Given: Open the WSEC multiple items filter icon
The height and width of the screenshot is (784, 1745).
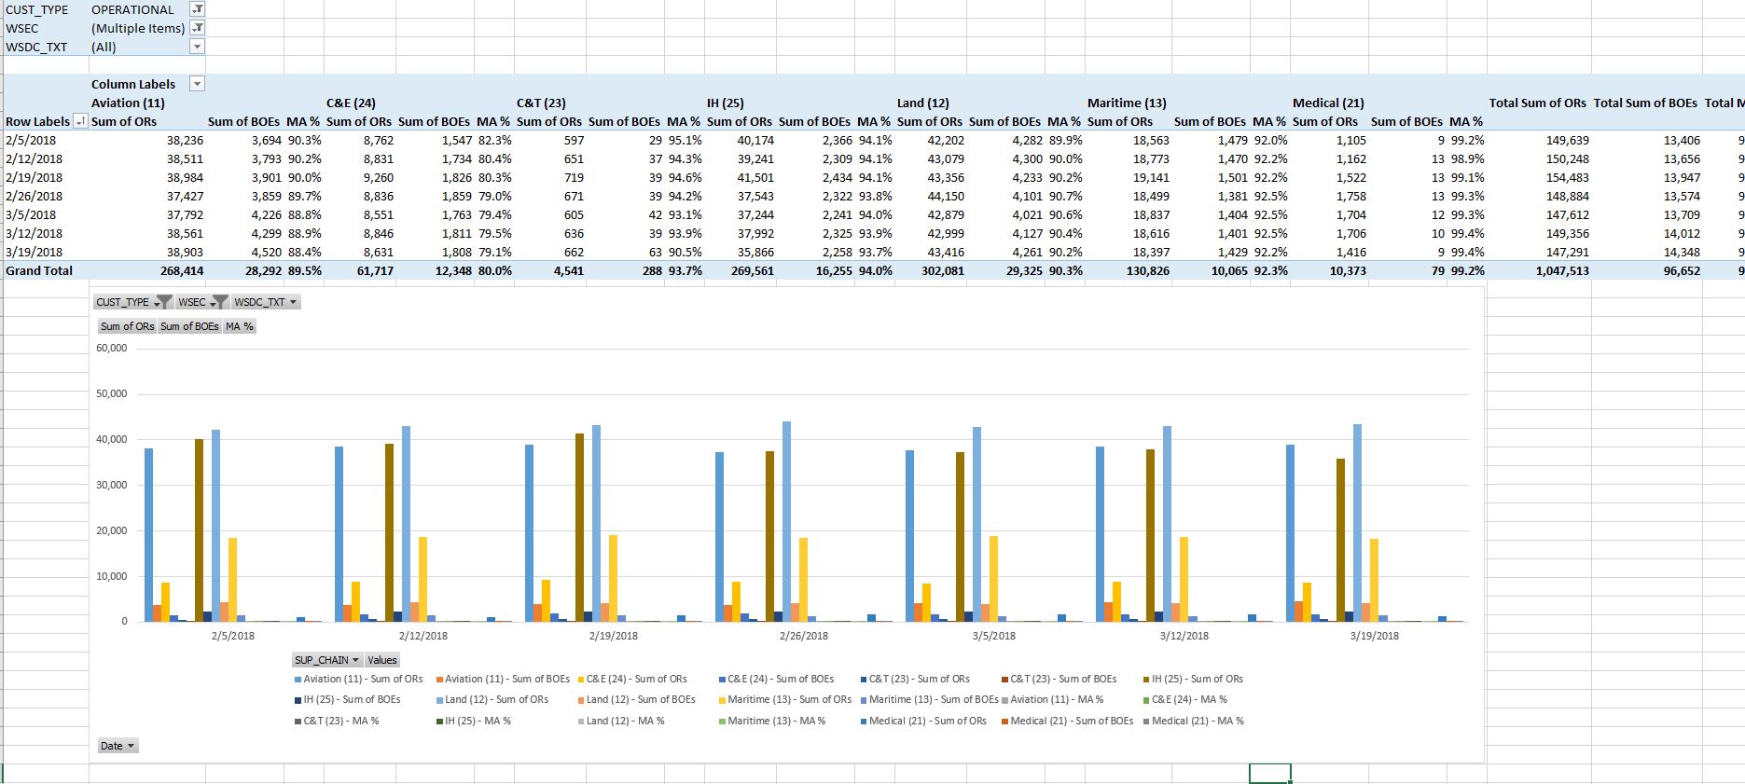Looking at the screenshot, I should coord(197,28).
